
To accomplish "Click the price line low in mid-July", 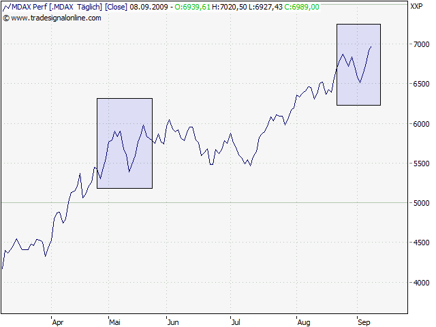I will (250, 166).
